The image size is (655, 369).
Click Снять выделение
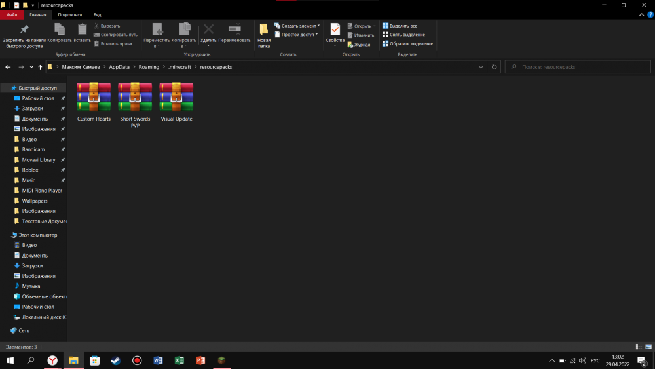click(x=403, y=35)
